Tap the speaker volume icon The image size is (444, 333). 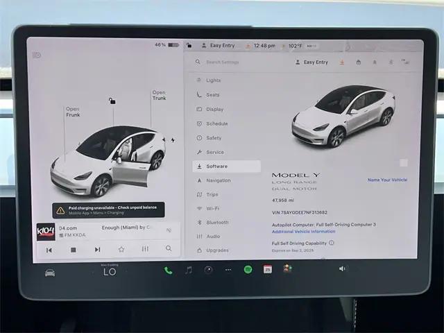342,268
